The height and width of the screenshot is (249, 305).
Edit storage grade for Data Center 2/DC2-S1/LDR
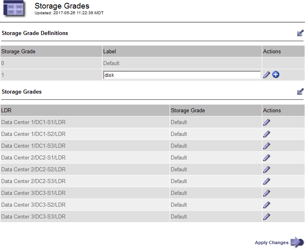pyautogui.click(x=266, y=158)
